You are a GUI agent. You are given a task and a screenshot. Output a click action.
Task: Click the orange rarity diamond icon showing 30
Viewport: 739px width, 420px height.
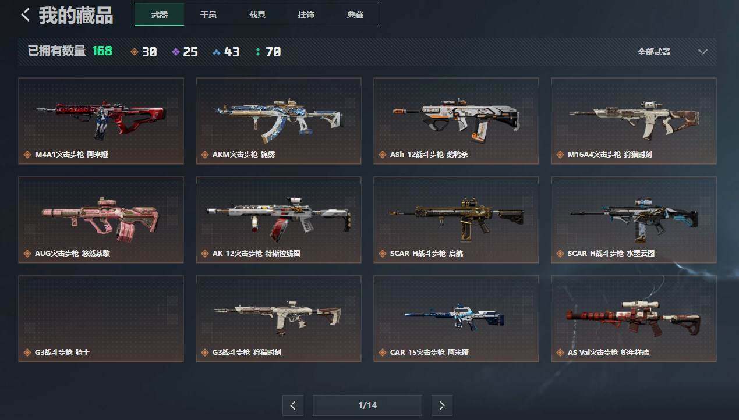(x=135, y=52)
